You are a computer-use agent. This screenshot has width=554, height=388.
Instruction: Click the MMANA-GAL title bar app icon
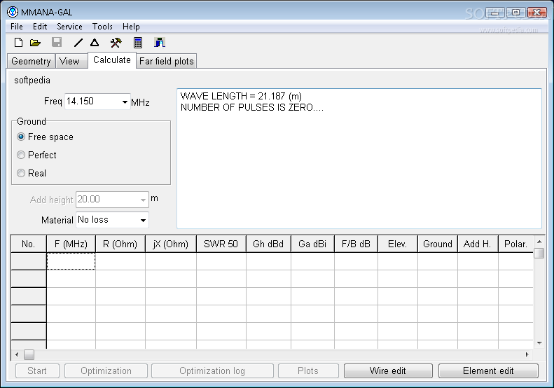coord(13,12)
